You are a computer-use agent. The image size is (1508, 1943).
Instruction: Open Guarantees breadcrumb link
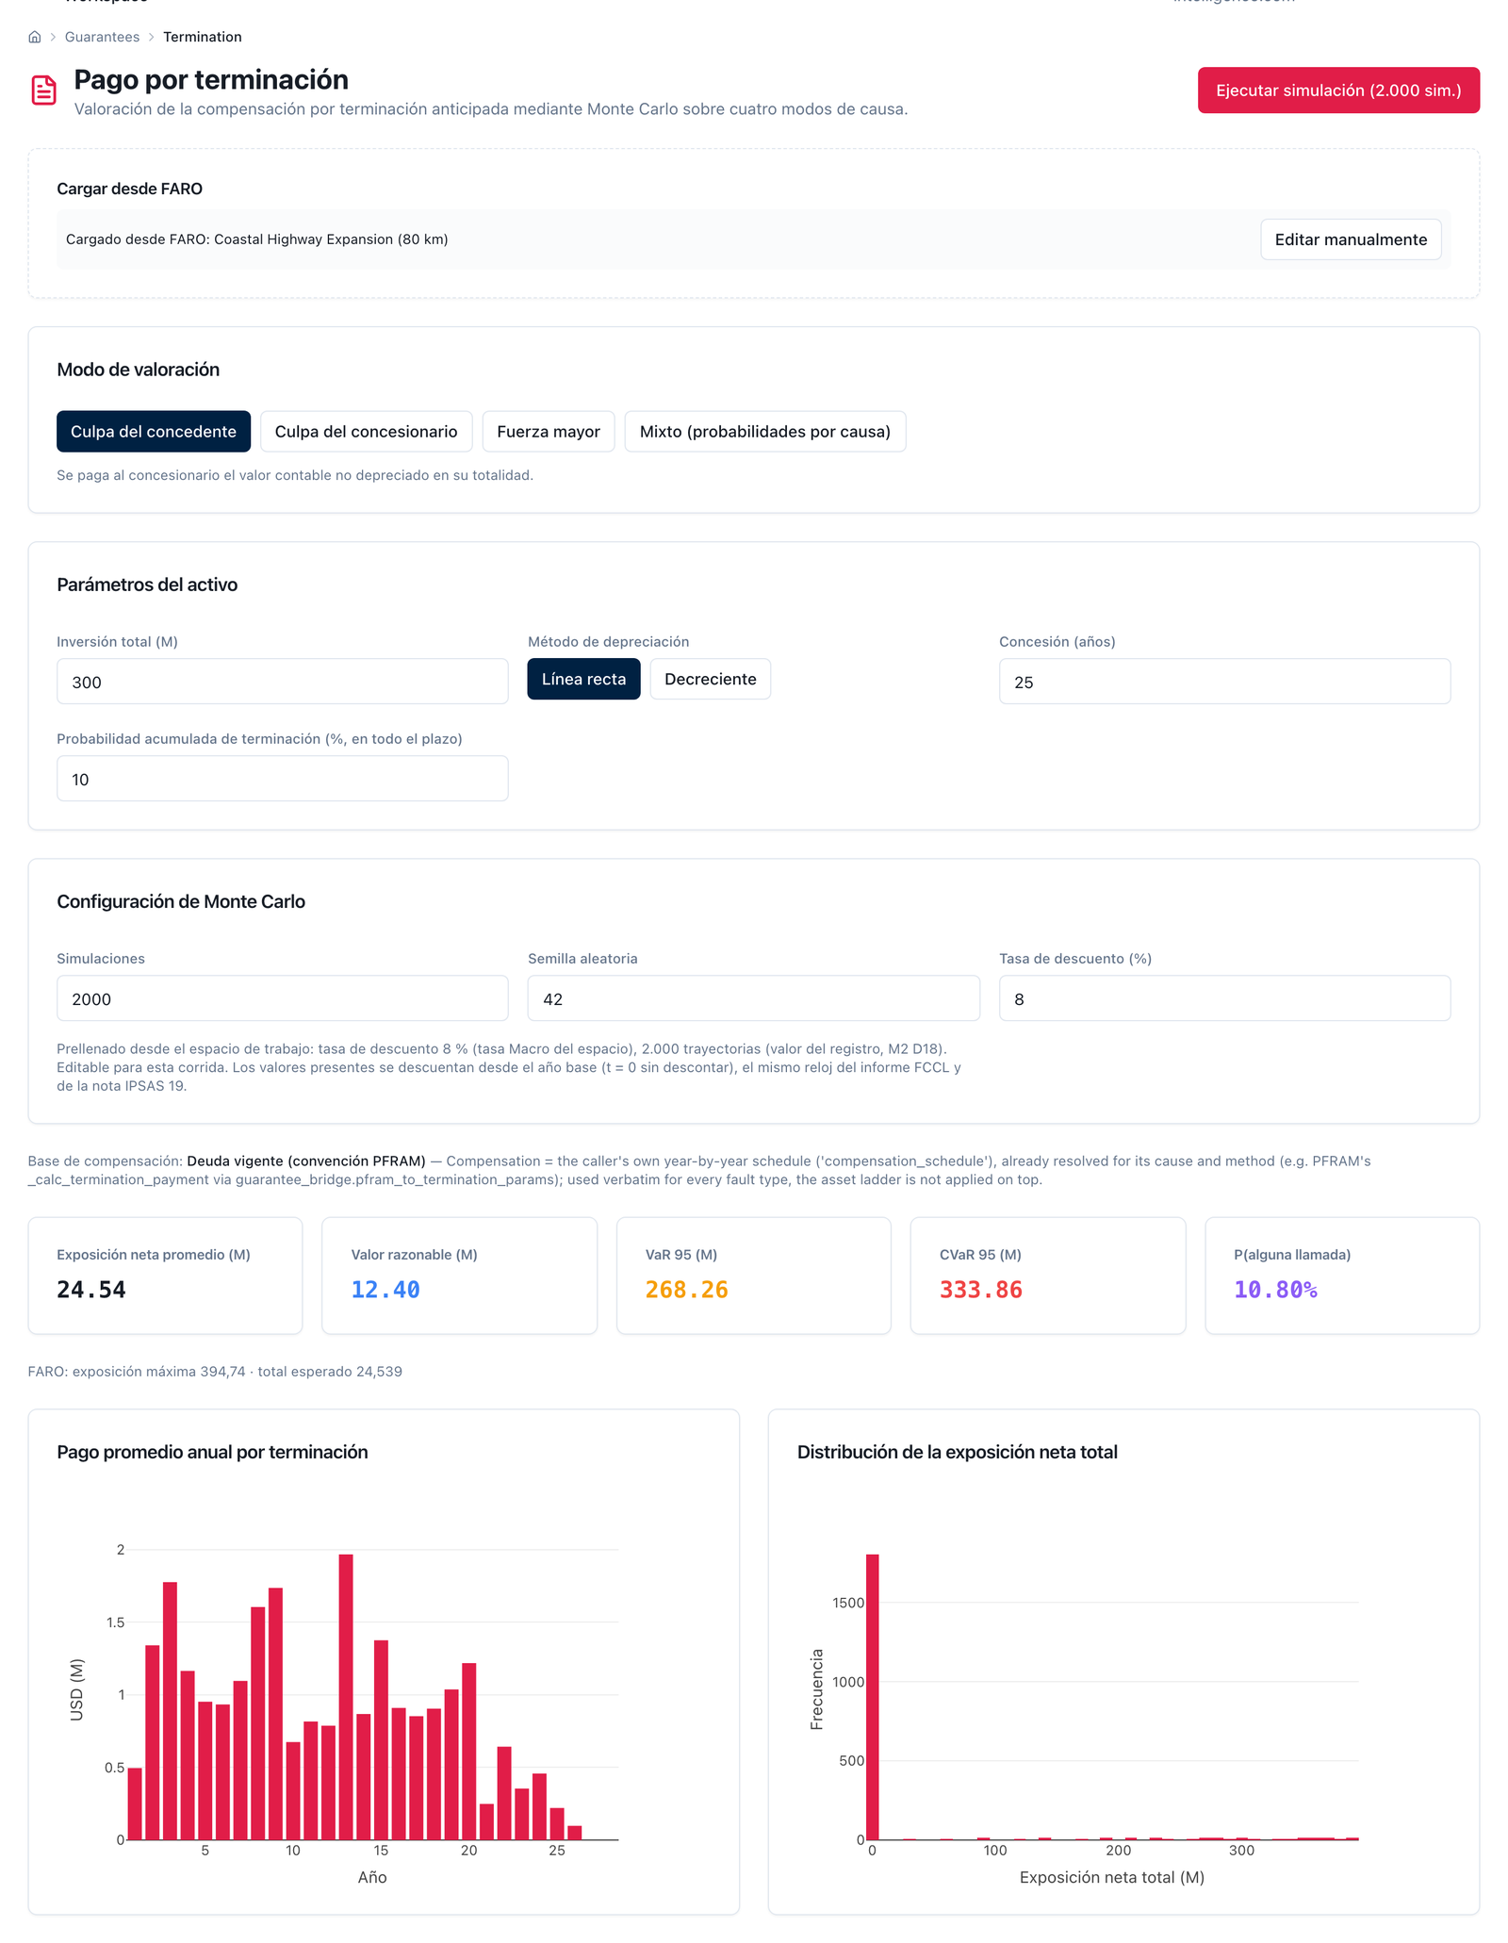click(x=102, y=37)
